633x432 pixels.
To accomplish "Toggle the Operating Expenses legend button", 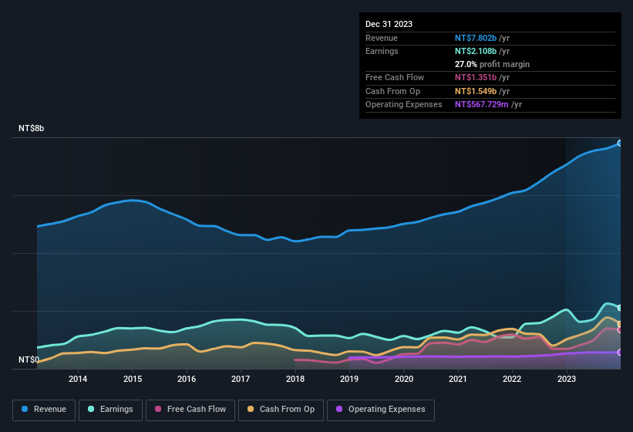I will [381, 410].
